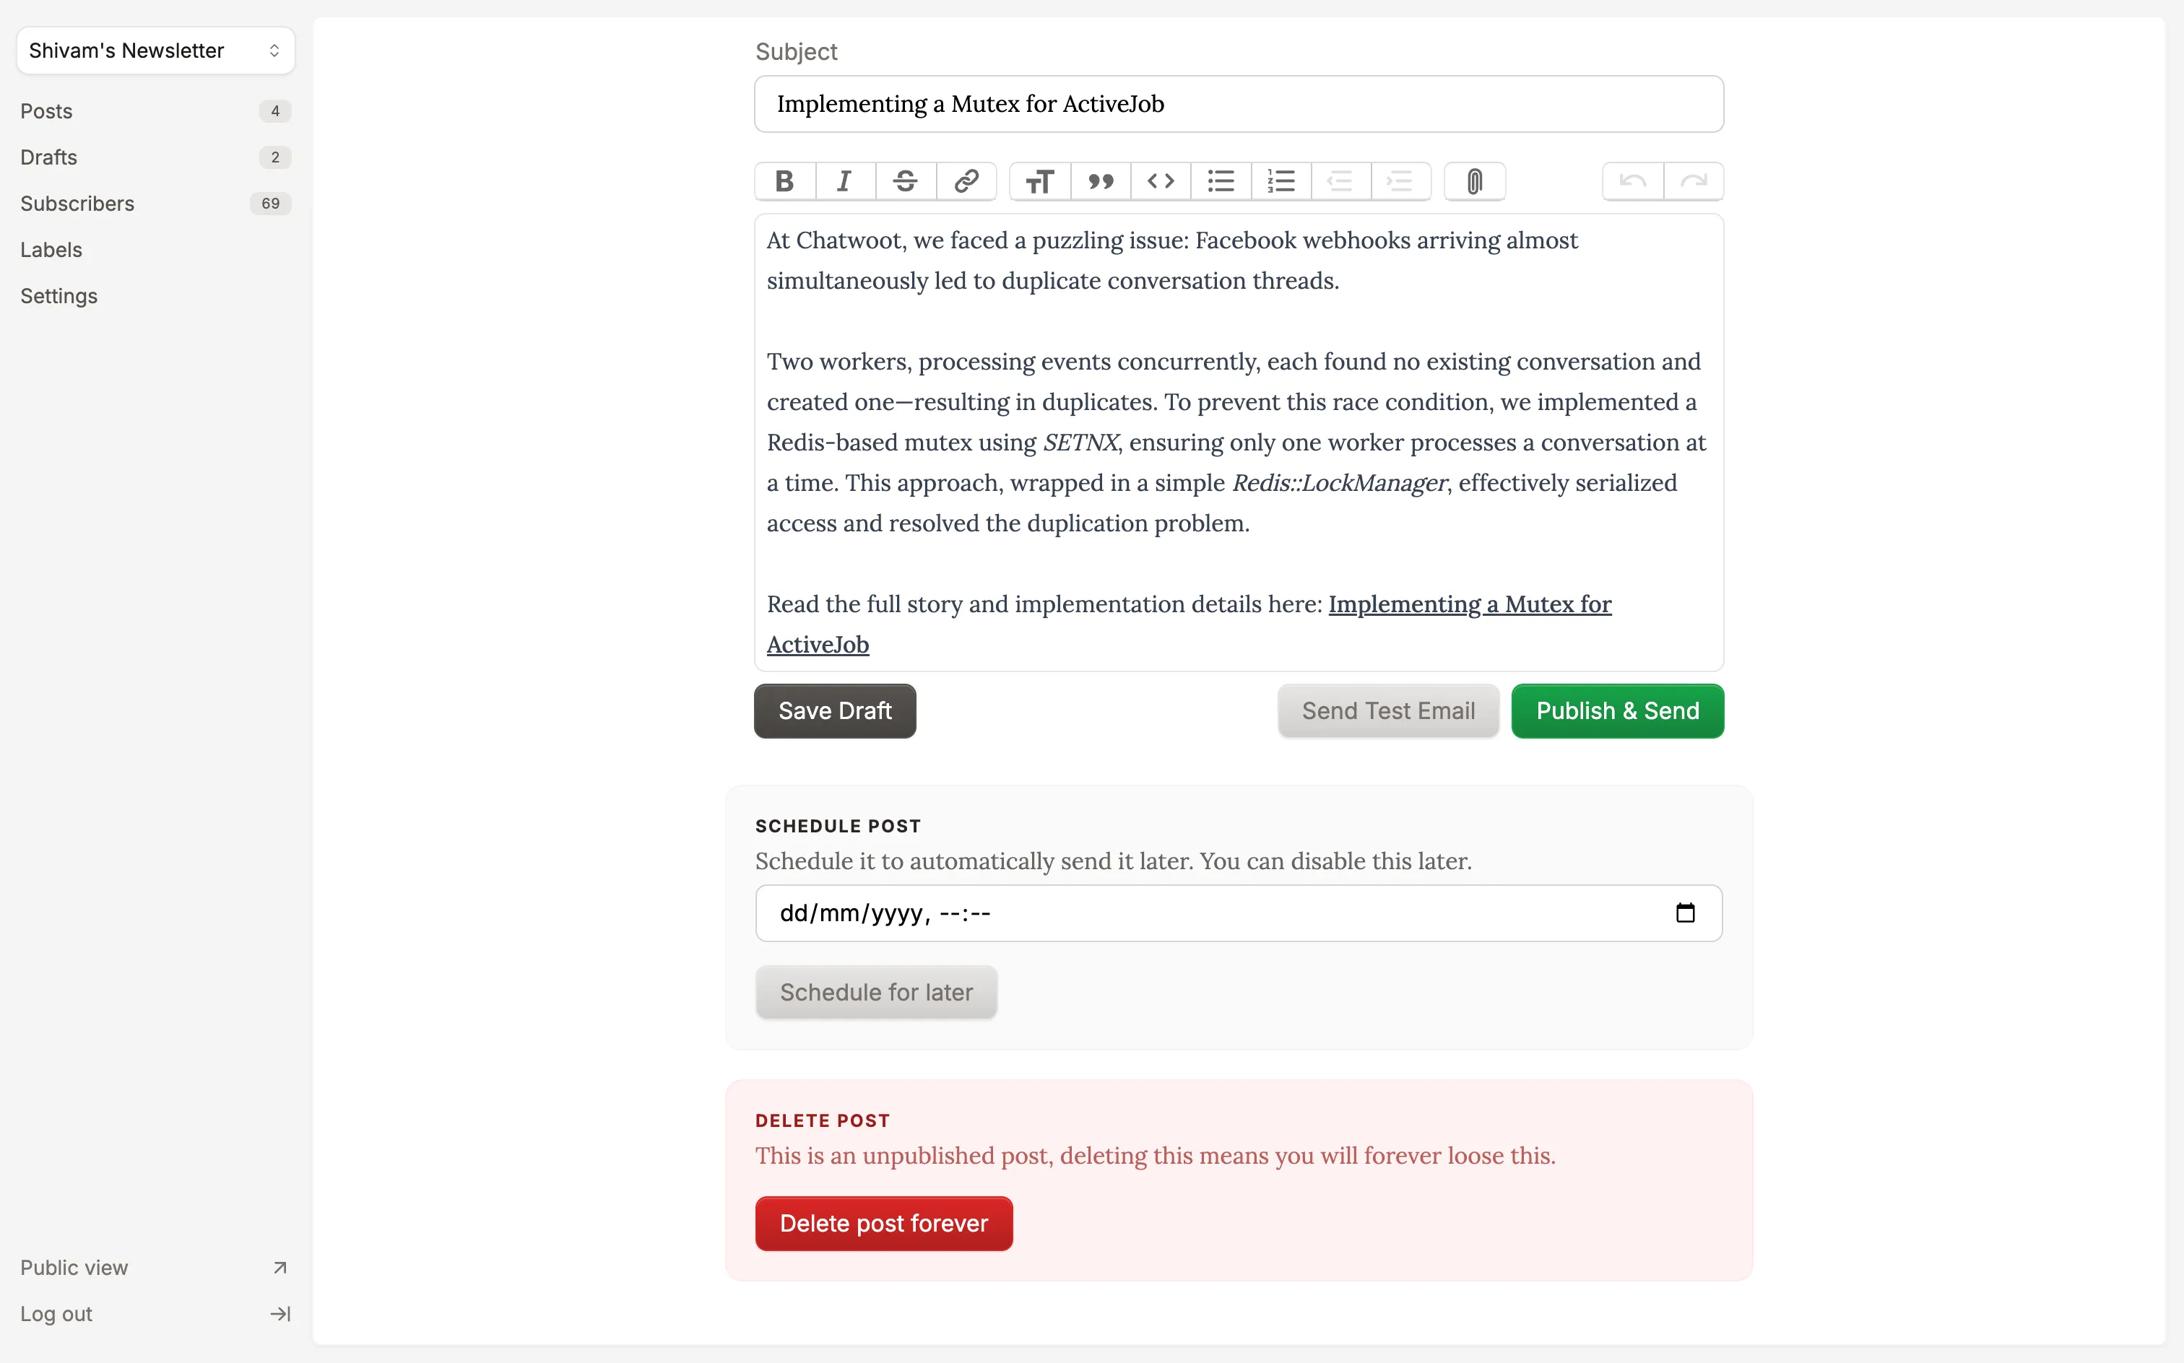Attach a file to the post
This screenshot has height=1363, width=2184.
click(x=1473, y=180)
